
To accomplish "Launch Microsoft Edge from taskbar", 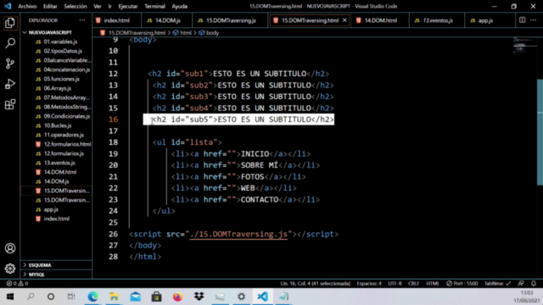I will (92, 297).
